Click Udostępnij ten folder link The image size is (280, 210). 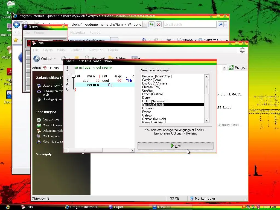pos(49,99)
